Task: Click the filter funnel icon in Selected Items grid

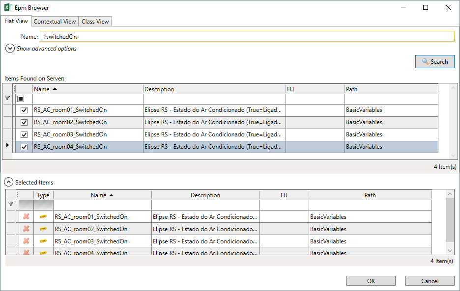Action: 11,204
